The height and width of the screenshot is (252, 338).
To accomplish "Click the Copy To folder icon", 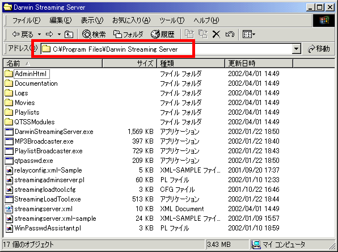I will click(x=203, y=34).
